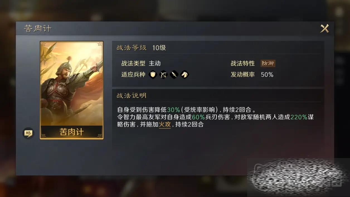
Task: Tap the 10级 level value
Action: [159, 48]
